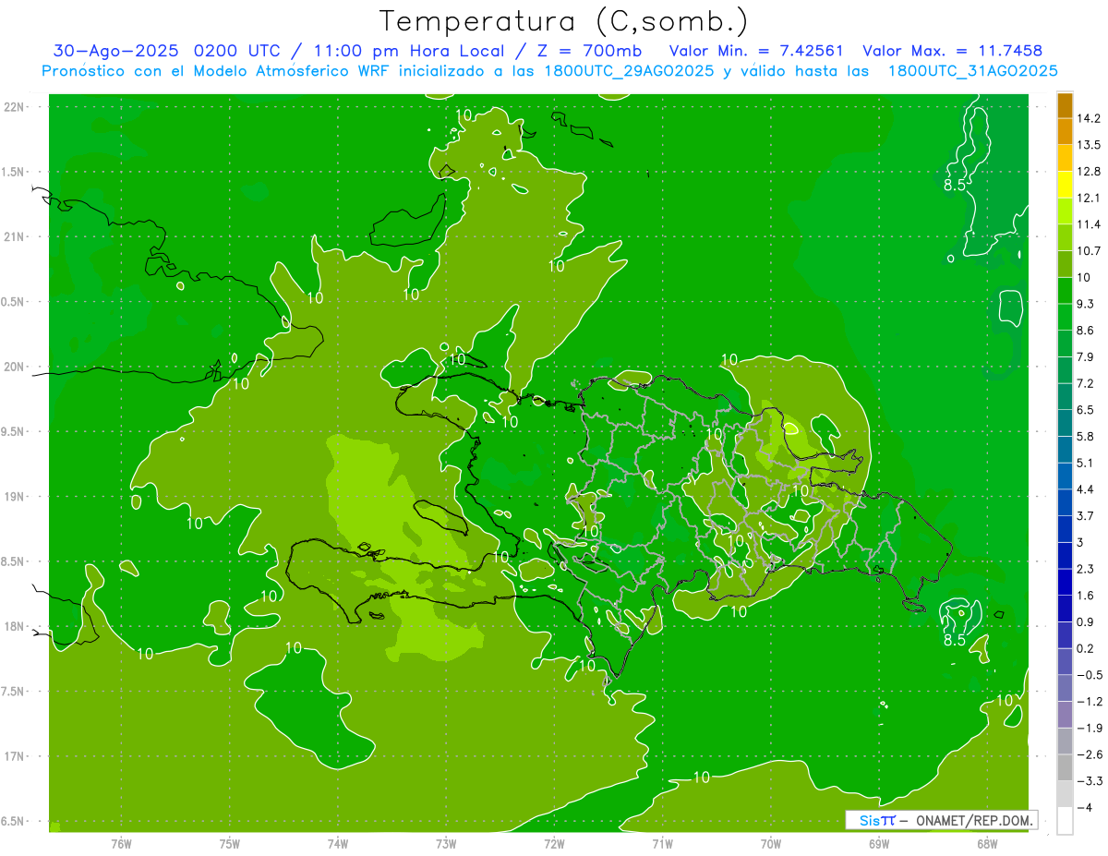This screenshot has width=1108, height=856.
Task: Click the 8.5 contour label in the northeast corner
Action: (954, 186)
